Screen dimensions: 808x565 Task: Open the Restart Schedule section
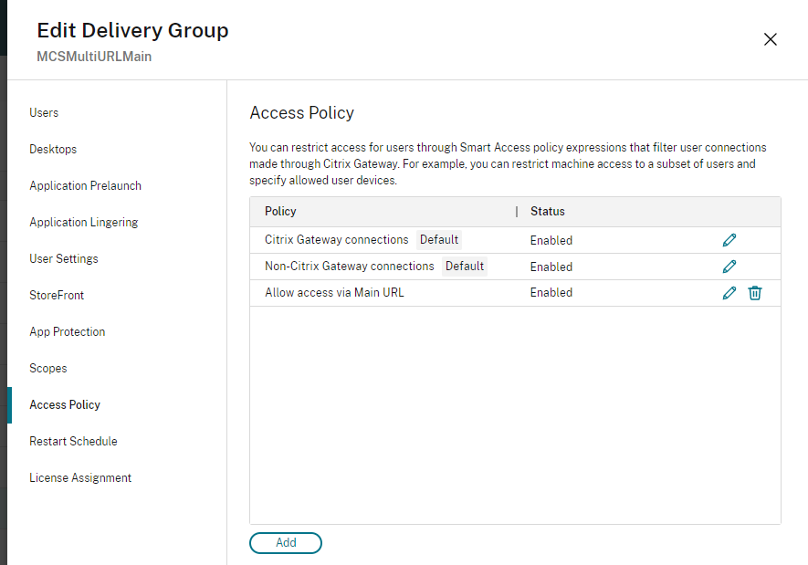click(73, 441)
